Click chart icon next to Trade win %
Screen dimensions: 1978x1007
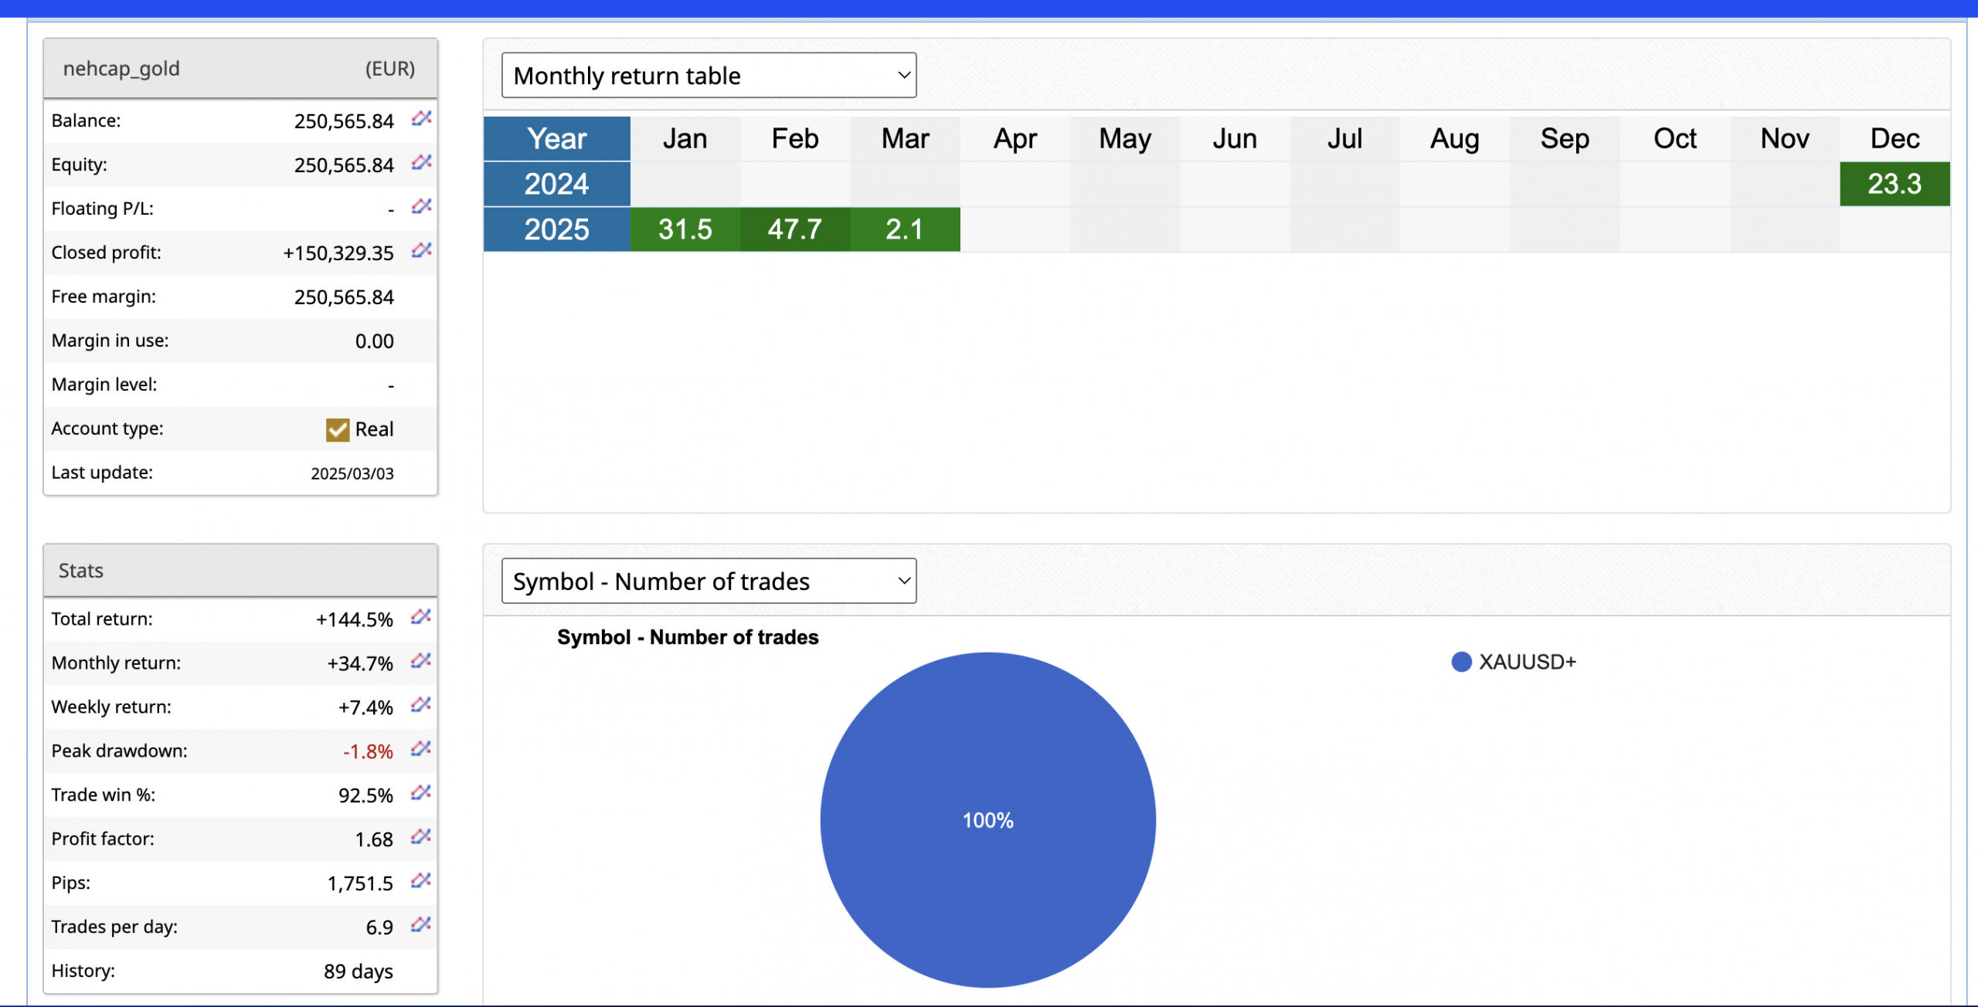coord(420,792)
